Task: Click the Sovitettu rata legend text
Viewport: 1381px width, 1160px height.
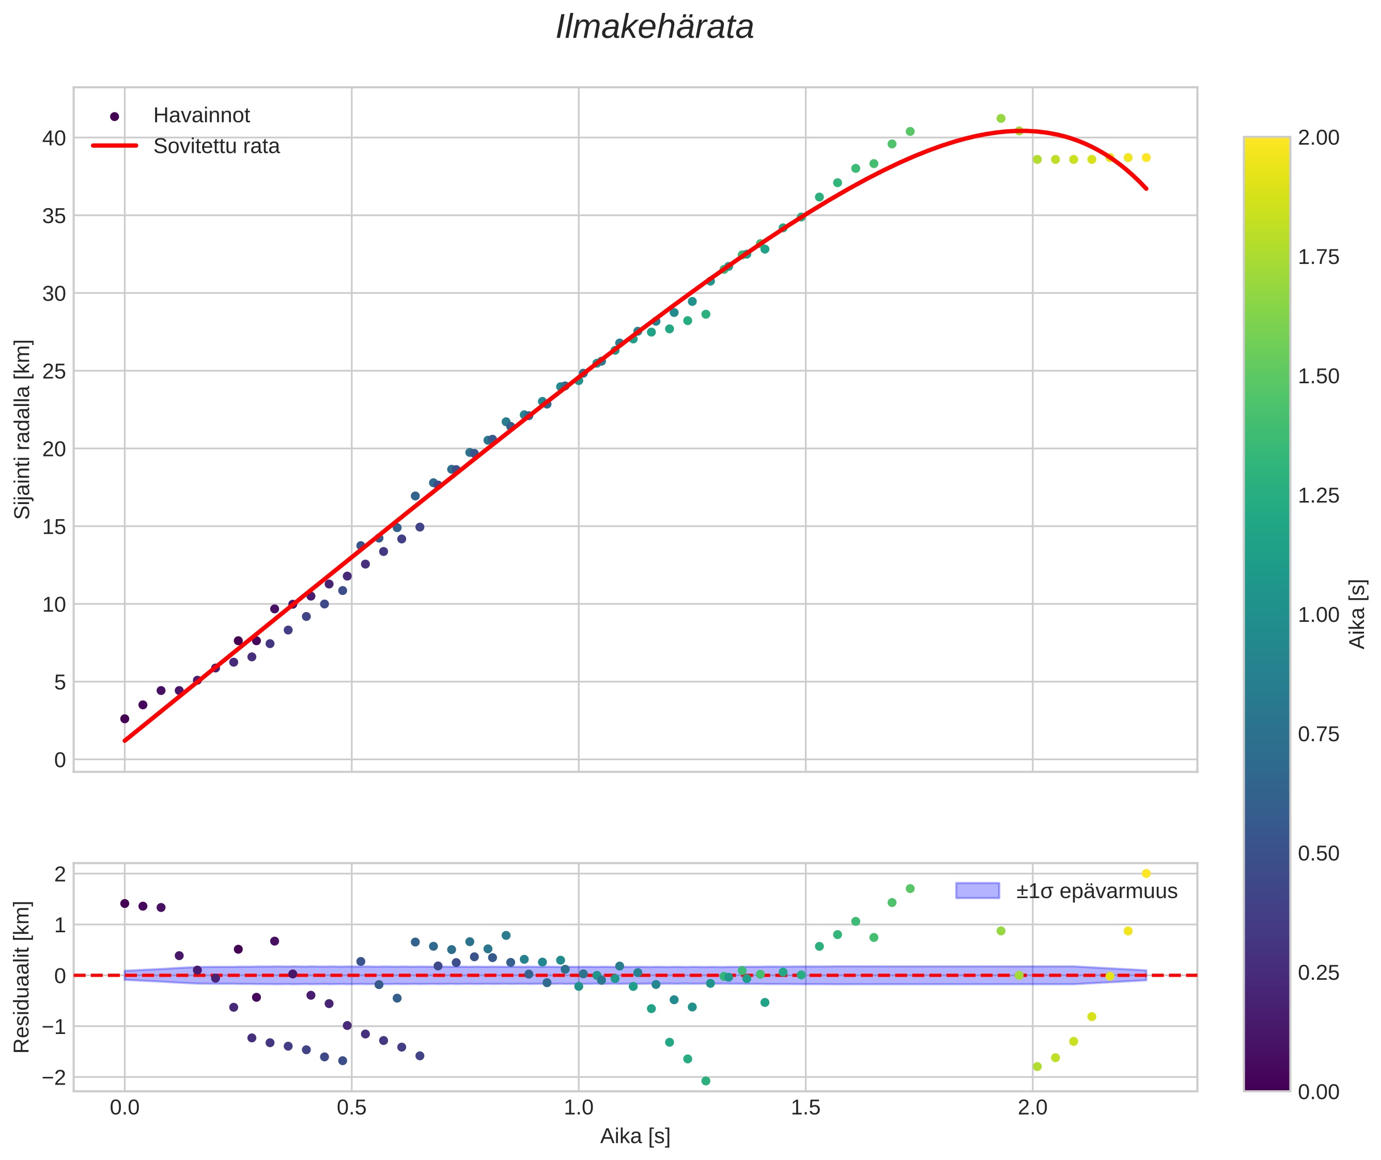Action: [216, 146]
